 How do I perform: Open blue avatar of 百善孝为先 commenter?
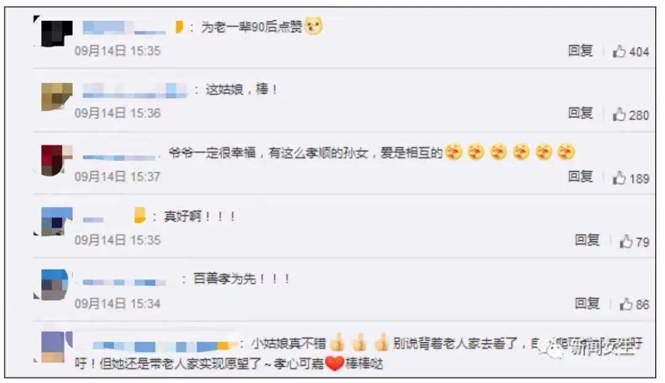[x=55, y=284]
